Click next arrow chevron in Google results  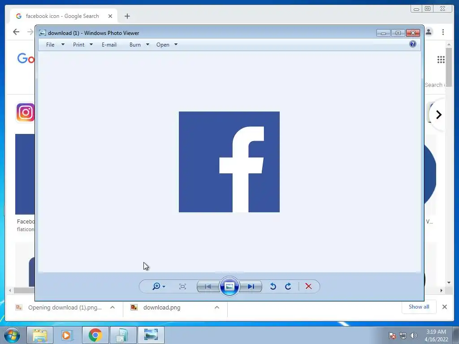point(438,115)
